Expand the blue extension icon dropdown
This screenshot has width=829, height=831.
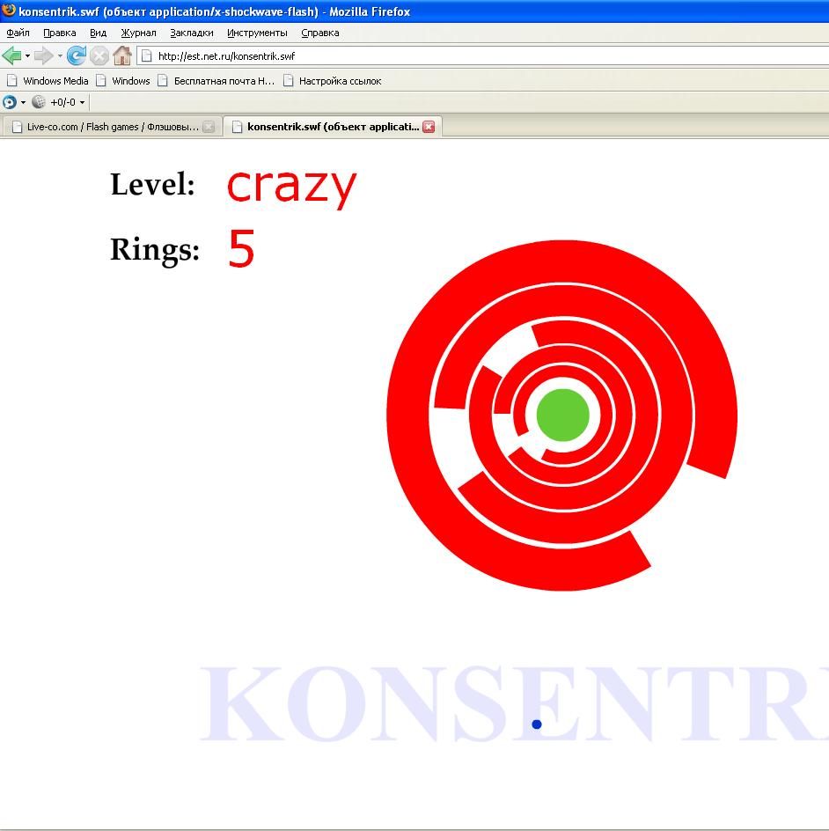coord(23,103)
